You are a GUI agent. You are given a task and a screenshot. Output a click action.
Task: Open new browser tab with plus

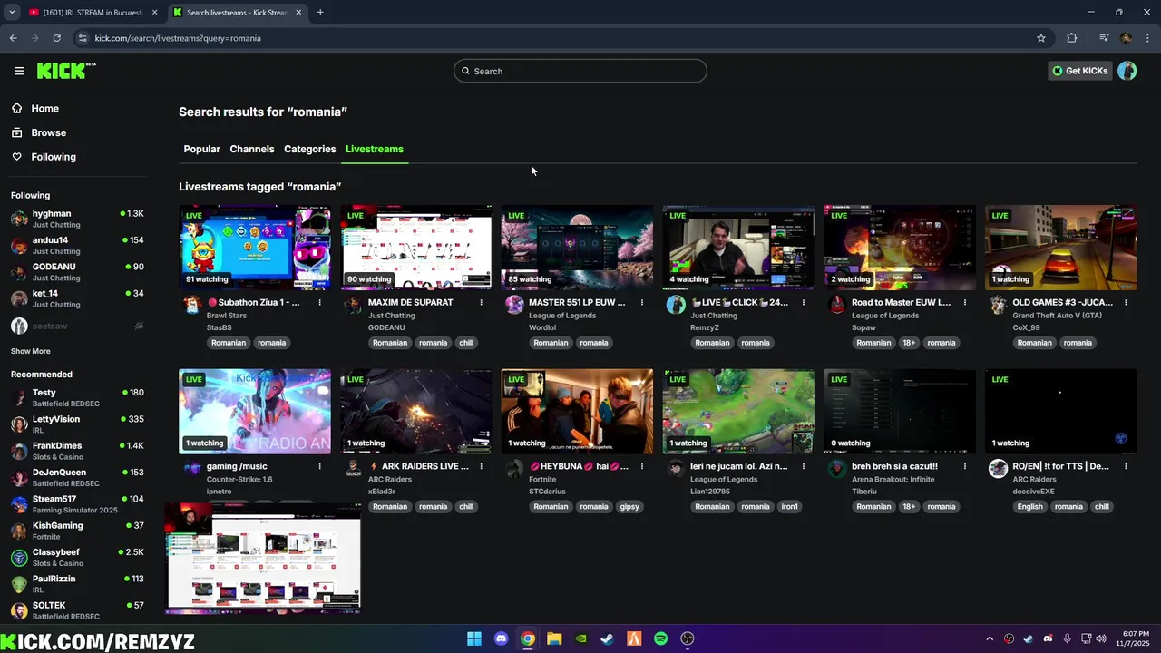point(320,12)
